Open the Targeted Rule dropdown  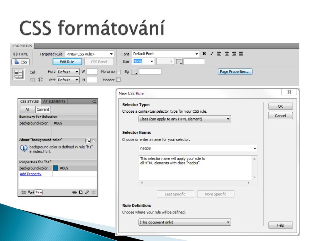point(90,54)
